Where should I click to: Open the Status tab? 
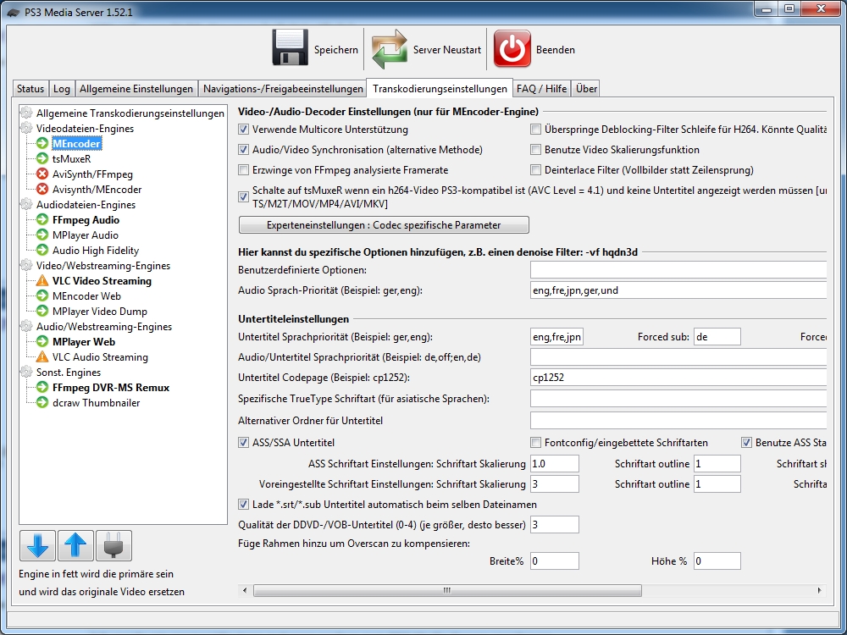point(30,89)
